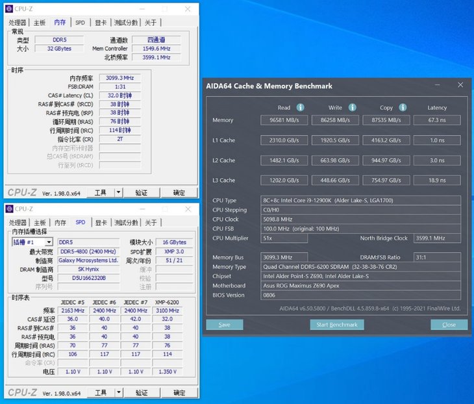Image resolution: width=474 pixels, height=404 pixels.
Task: Open 处理器 tab in bottom CPU-Z window
Action: coord(18,223)
